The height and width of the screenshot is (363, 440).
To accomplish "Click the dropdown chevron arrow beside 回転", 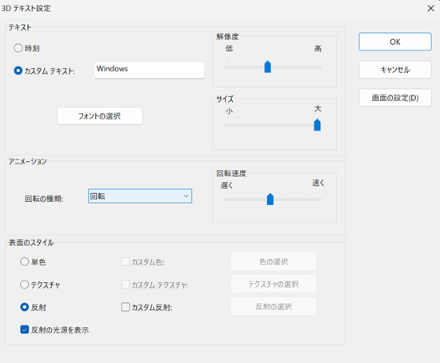I will tap(186, 196).
